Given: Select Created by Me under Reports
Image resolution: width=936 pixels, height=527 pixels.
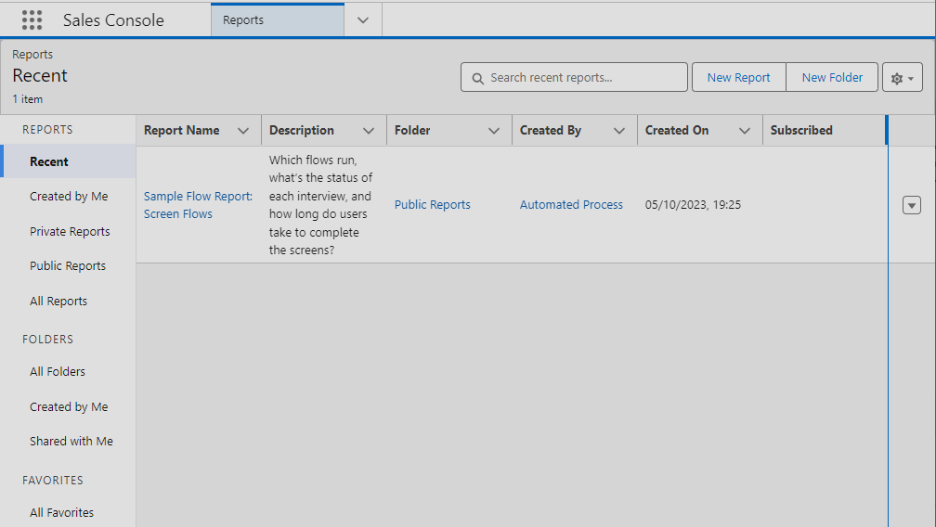Looking at the screenshot, I should [69, 196].
